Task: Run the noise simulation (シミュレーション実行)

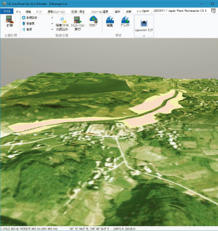Action: (x=78, y=23)
